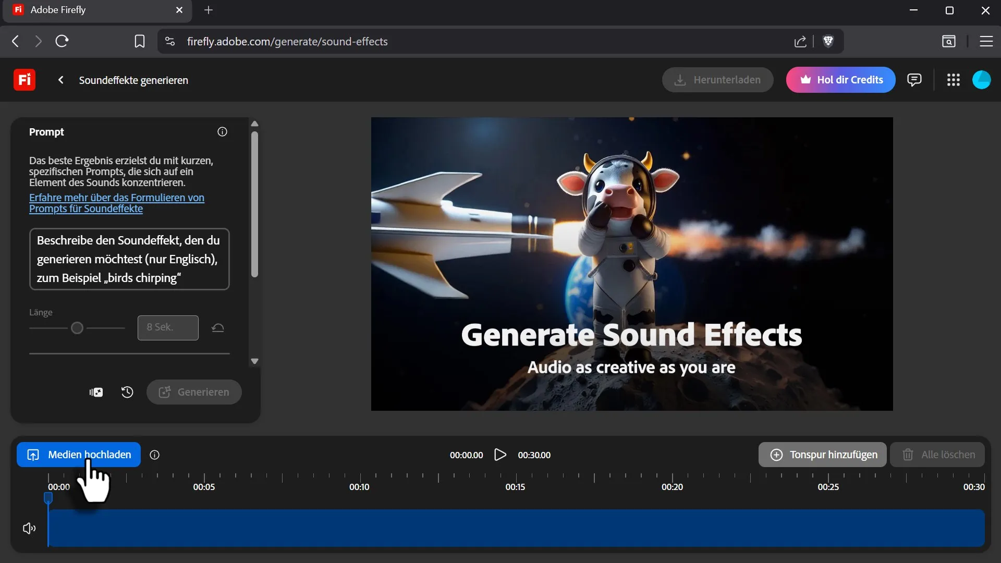
Task: Reset length with the undo arrow icon
Action: 218,328
